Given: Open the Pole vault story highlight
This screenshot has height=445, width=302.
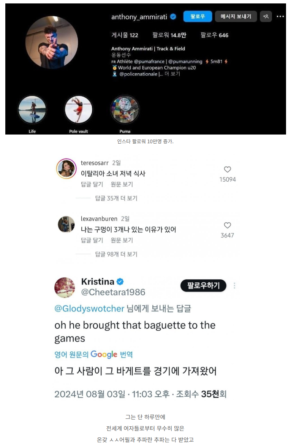Looking at the screenshot, I should point(79,109).
